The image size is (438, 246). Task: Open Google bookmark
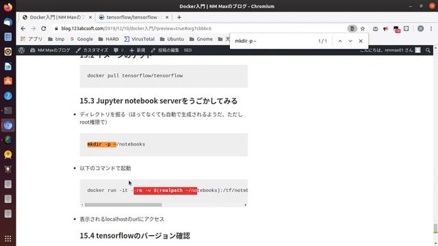(81, 39)
